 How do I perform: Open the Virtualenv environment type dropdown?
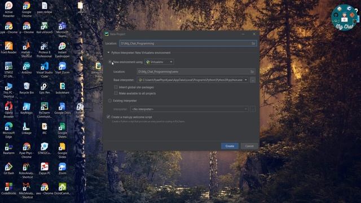(159, 62)
